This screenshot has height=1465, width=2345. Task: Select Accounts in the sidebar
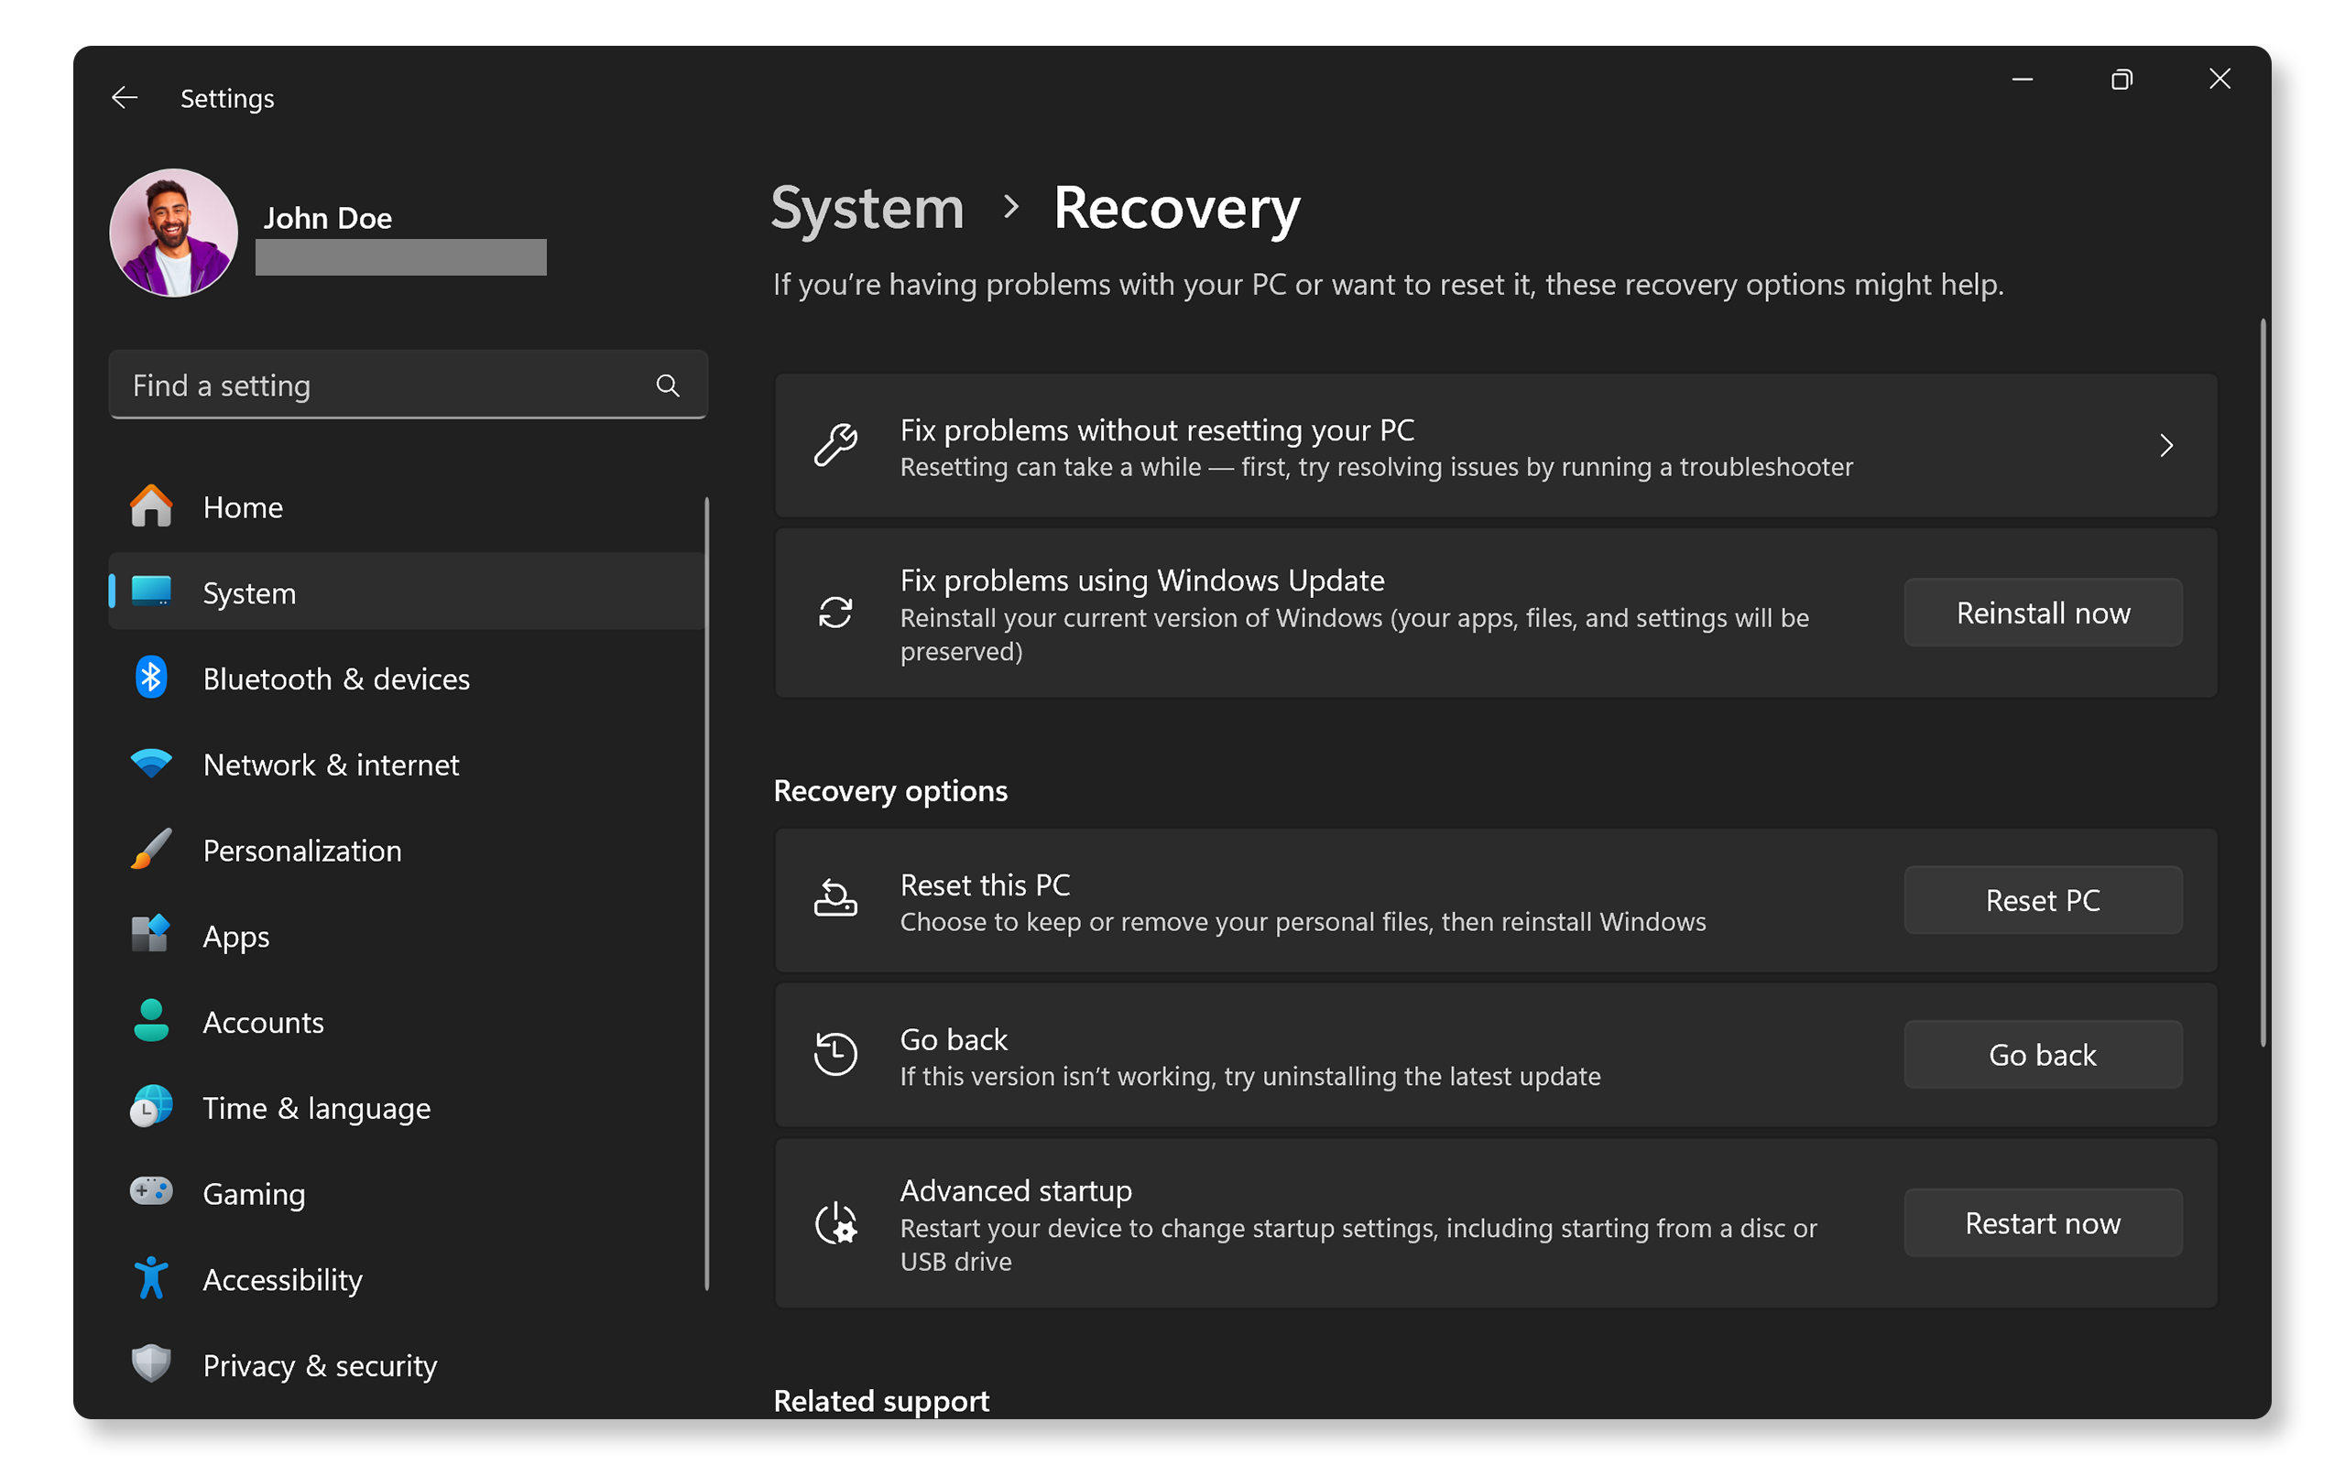[x=407, y=1021]
